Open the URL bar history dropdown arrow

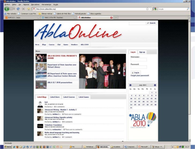click(x=150, y=9)
